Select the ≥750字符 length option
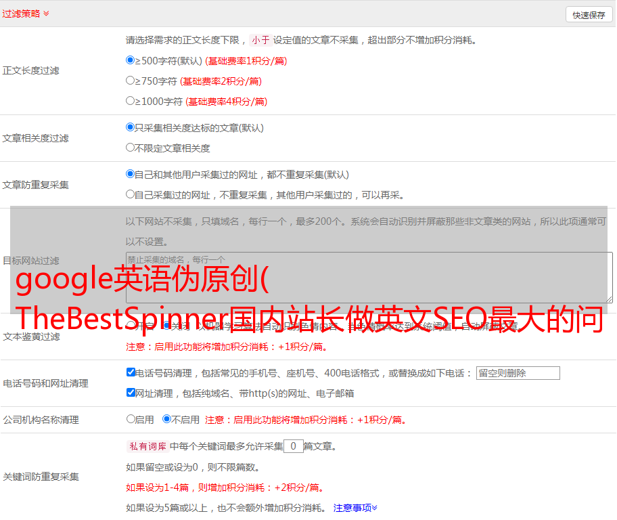Image resolution: width=617 pixels, height=520 pixels. click(x=130, y=81)
